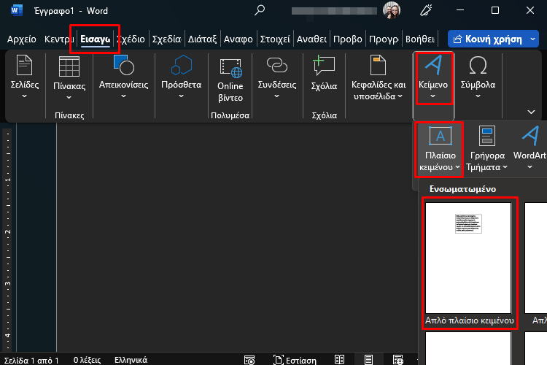
Task: Click the Ελληνικά language indicator
Action: coord(131,360)
